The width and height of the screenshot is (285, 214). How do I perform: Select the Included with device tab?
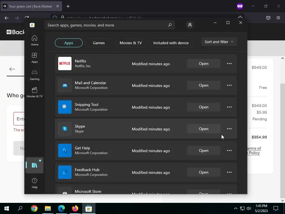pos(171,43)
